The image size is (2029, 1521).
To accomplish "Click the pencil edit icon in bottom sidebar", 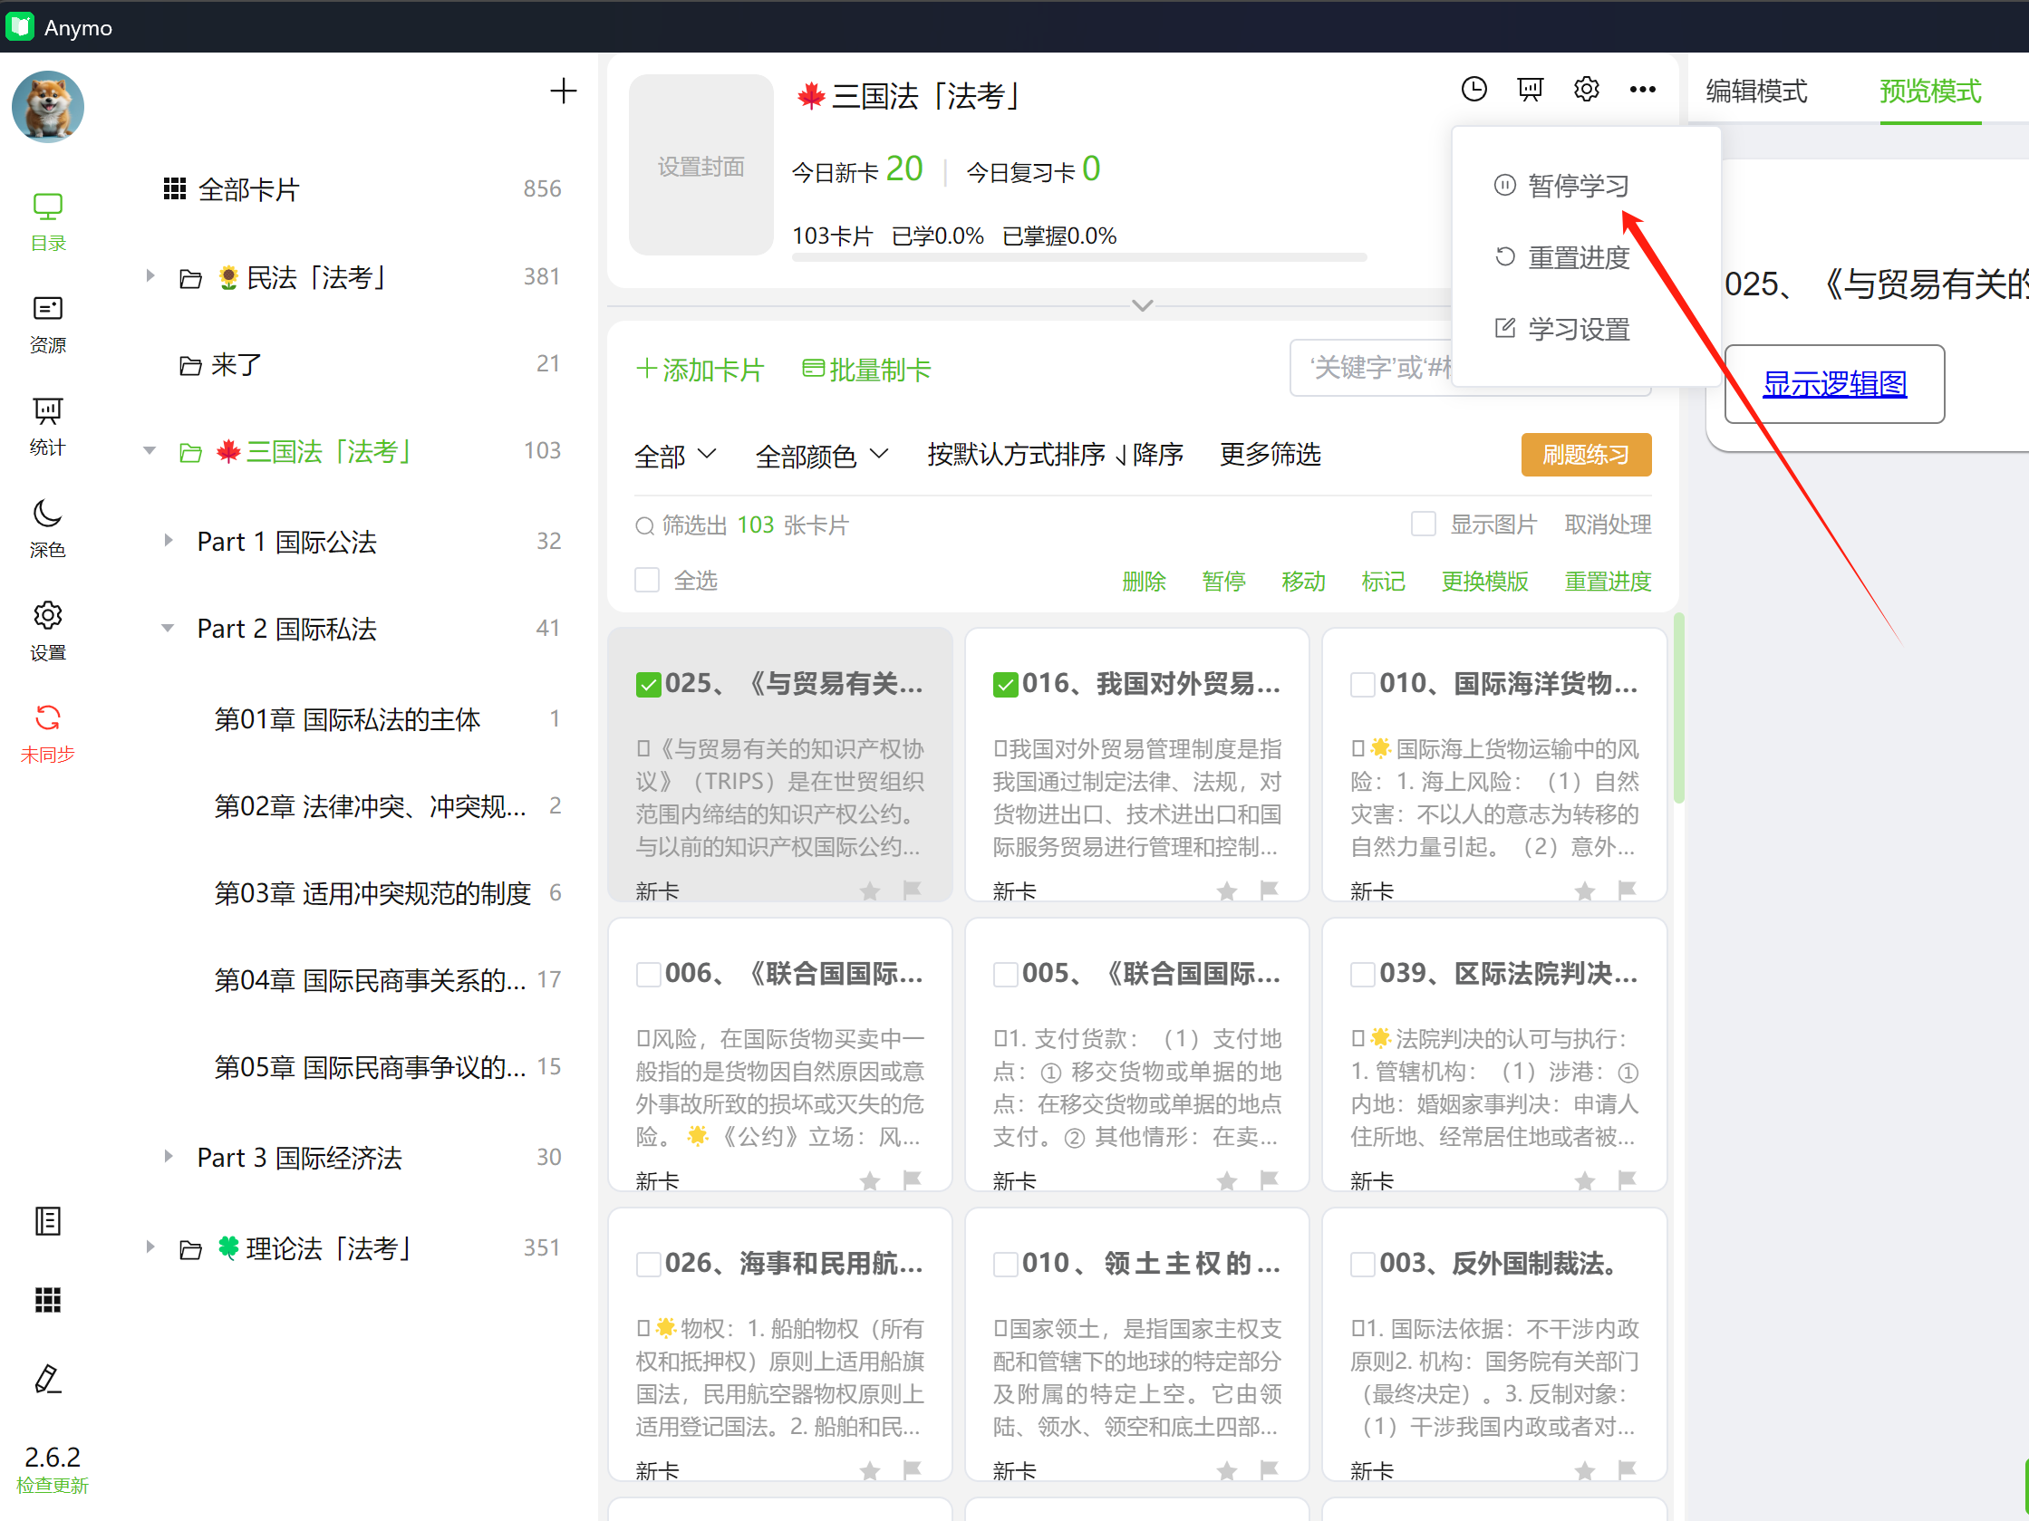I will pyautogui.click(x=48, y=1378).
